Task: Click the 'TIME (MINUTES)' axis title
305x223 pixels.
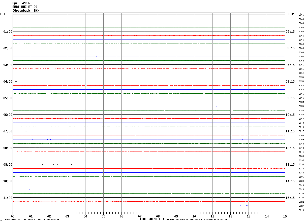Action: click(x=152, y=219)
